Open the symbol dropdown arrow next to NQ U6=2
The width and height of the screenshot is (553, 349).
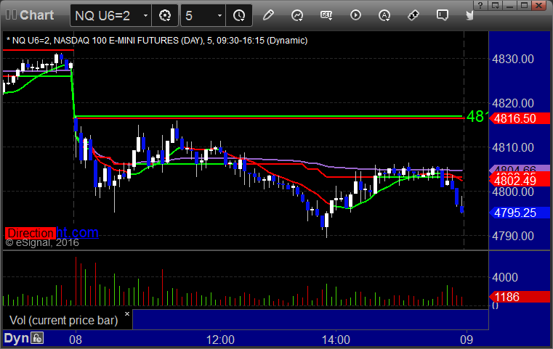click(145, 15)
